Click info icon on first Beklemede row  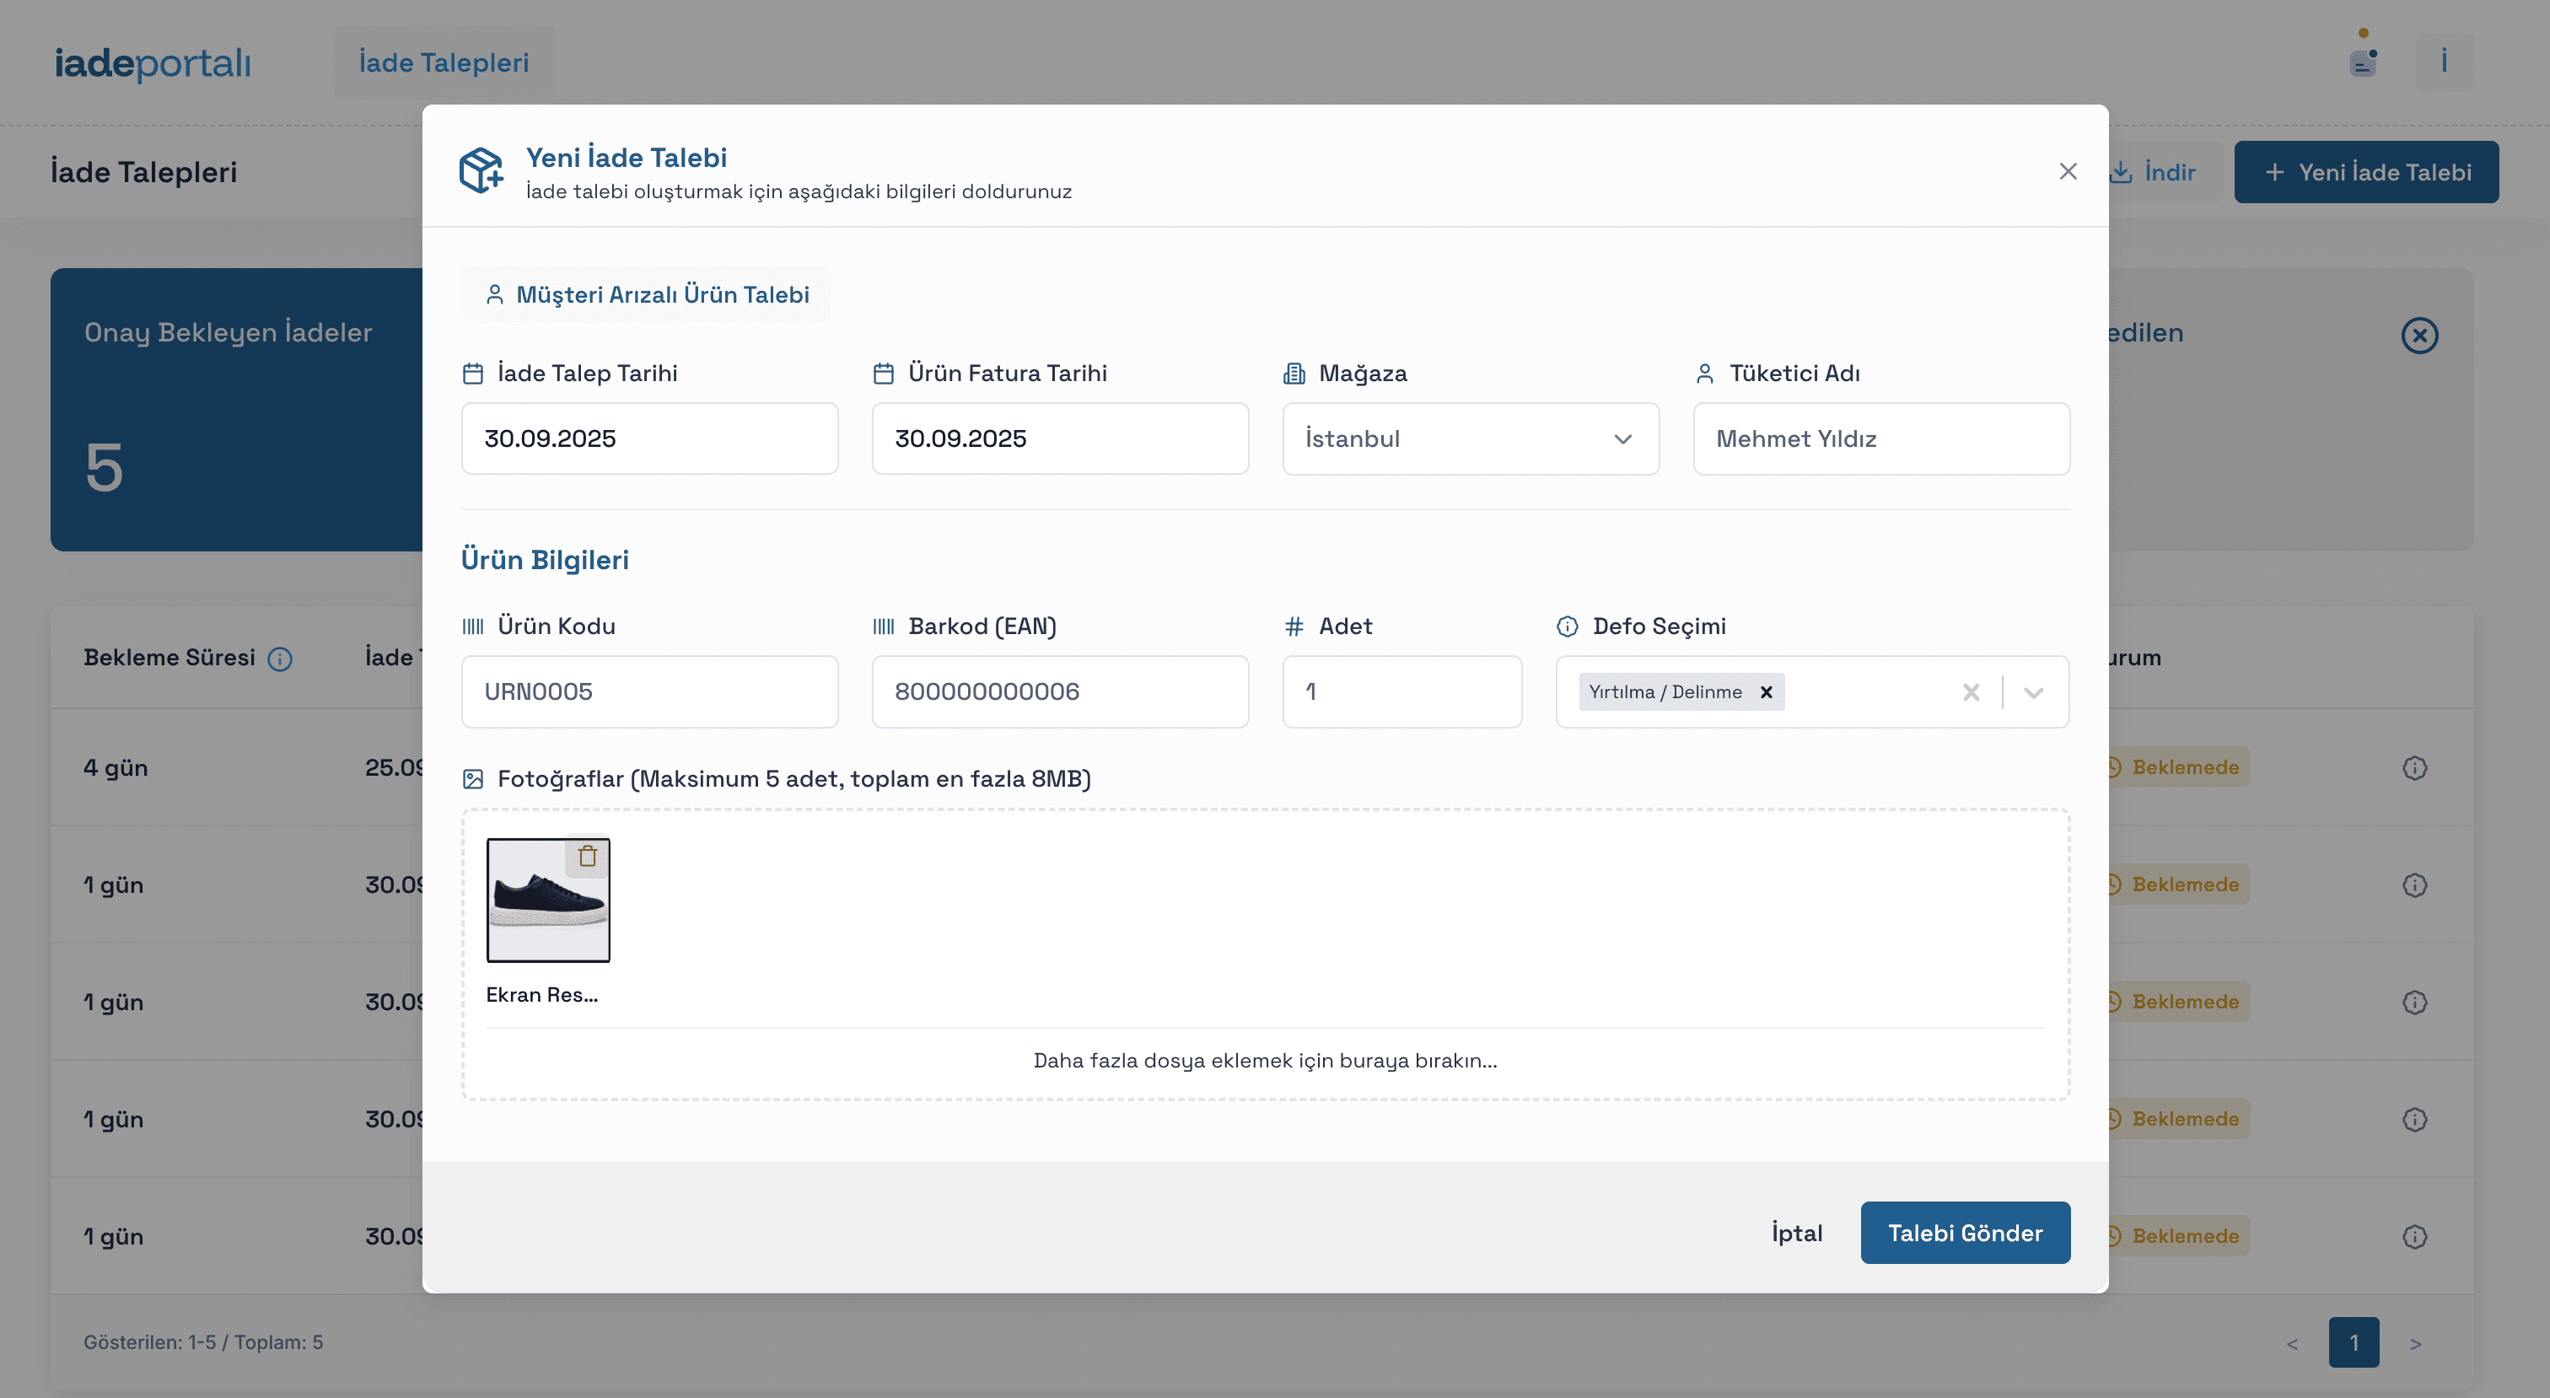point(2414,767)
